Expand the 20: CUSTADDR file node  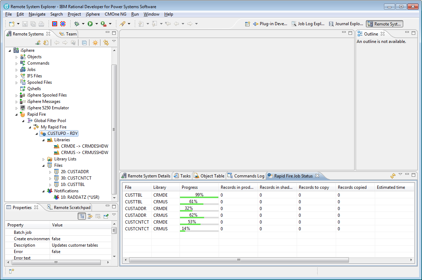(50, 172)
